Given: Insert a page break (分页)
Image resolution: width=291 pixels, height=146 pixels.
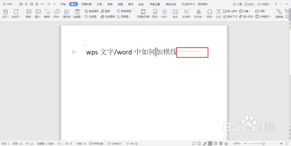Looking at the screenshot, I should [x=6, y=14].
